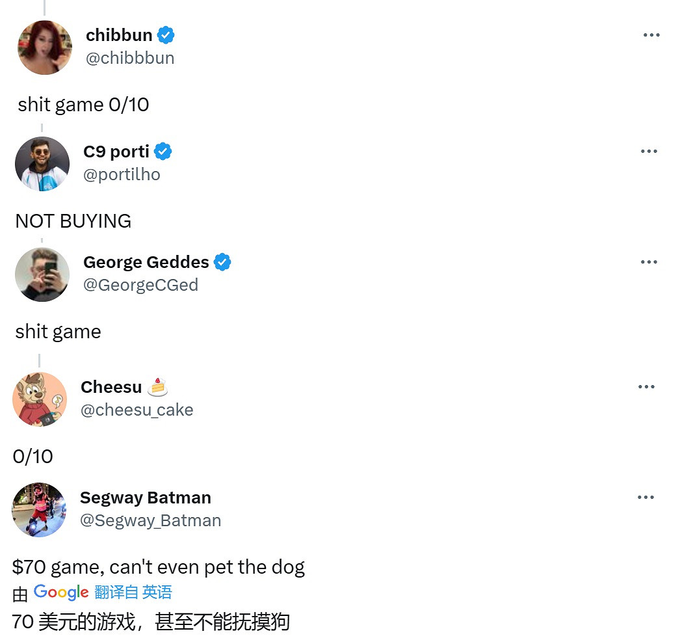Click chibbun's blue verified badge
The width and height of the screenshot is (678, 640).
(166, 35)
